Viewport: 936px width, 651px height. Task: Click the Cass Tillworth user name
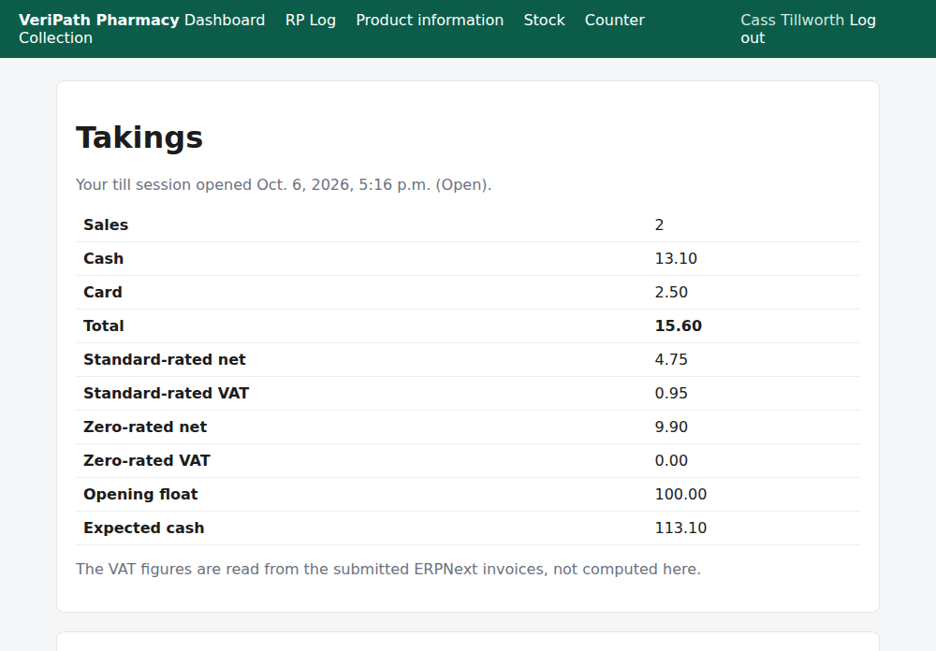tap(792, 20)
